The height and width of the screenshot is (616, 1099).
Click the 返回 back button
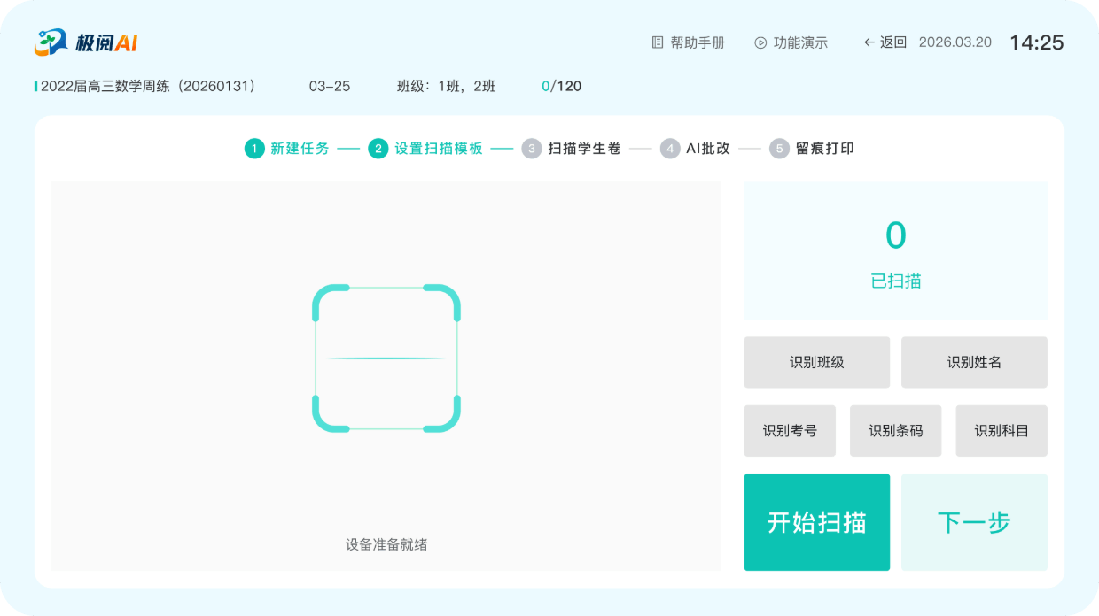pyautogui.click(x=885, y=42)
